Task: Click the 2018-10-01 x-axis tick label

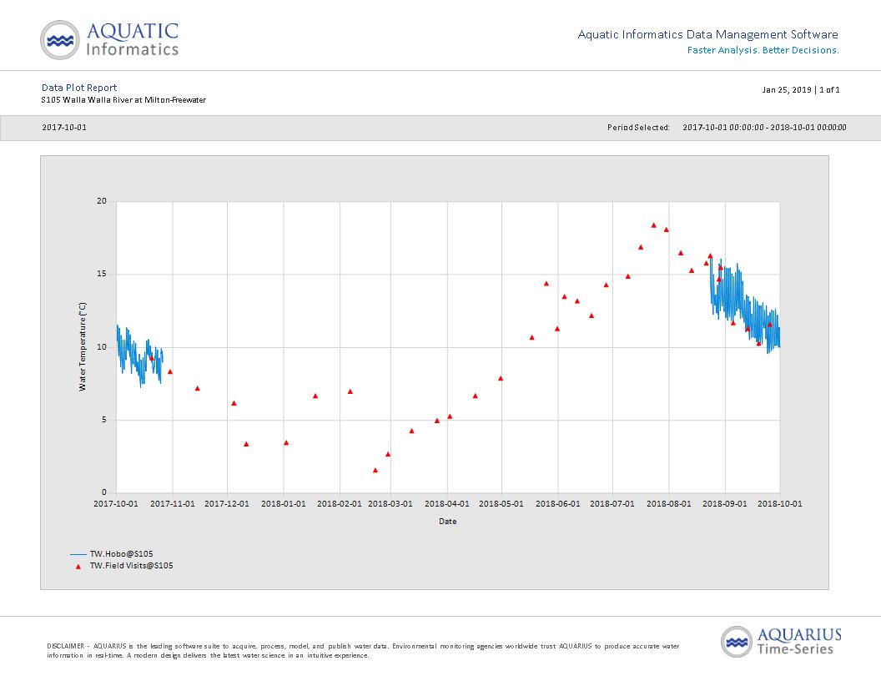Action: tap(780, 504)
